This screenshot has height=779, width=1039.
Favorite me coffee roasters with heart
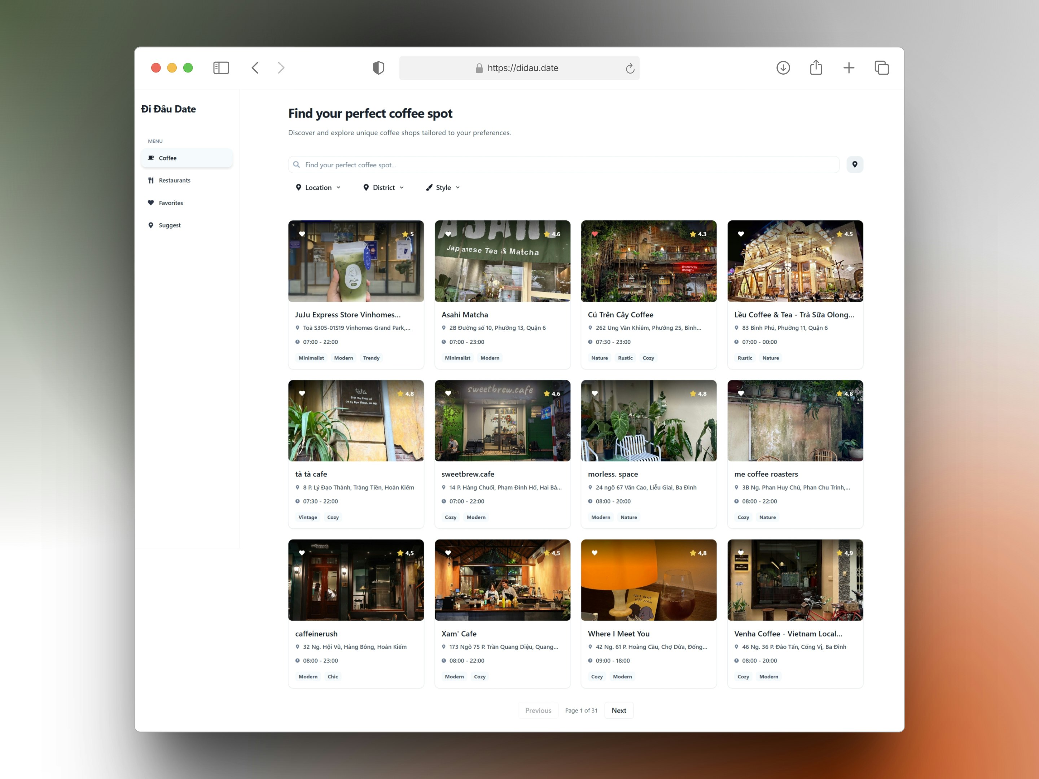[x=741, y=393]
